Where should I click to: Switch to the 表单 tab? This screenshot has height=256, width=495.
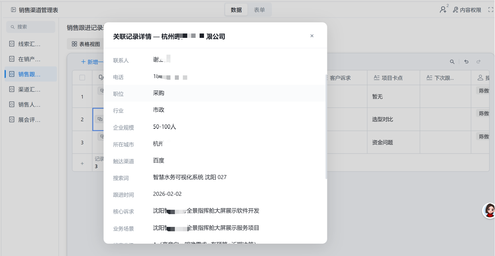tap(259, 10)
